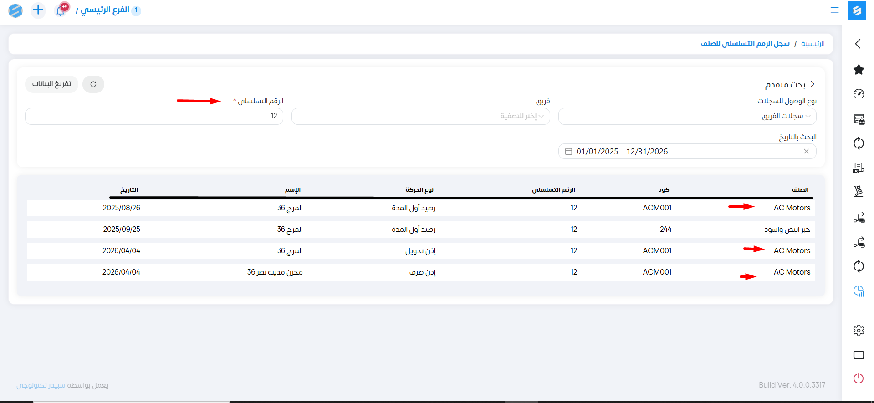Open the نوع الوصول للسجلات dropdown
874x403 pixels.
pyautogui.click(x=687, y=117)
